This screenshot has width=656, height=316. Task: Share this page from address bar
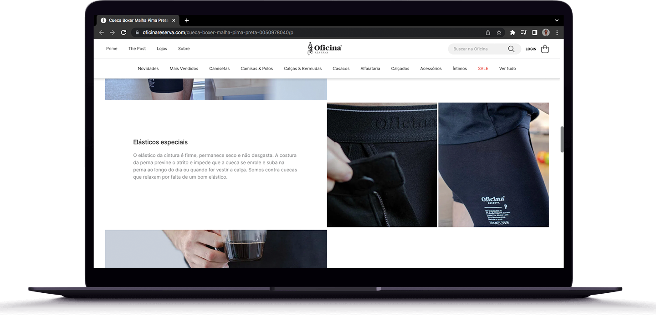tap(488, 33)
